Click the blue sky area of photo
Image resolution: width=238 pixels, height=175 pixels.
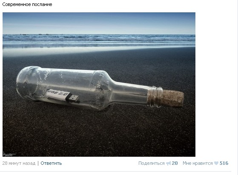[99, 23]
